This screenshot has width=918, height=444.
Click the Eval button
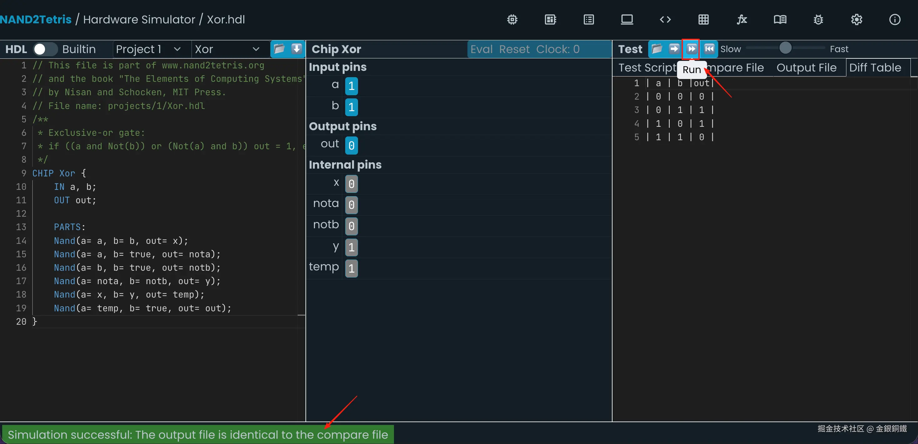click(x=481, y=49)
